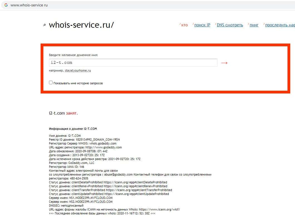Click the domain name field containing i2-t.com
Screen dimensions: 295x218
click(133, 62)
